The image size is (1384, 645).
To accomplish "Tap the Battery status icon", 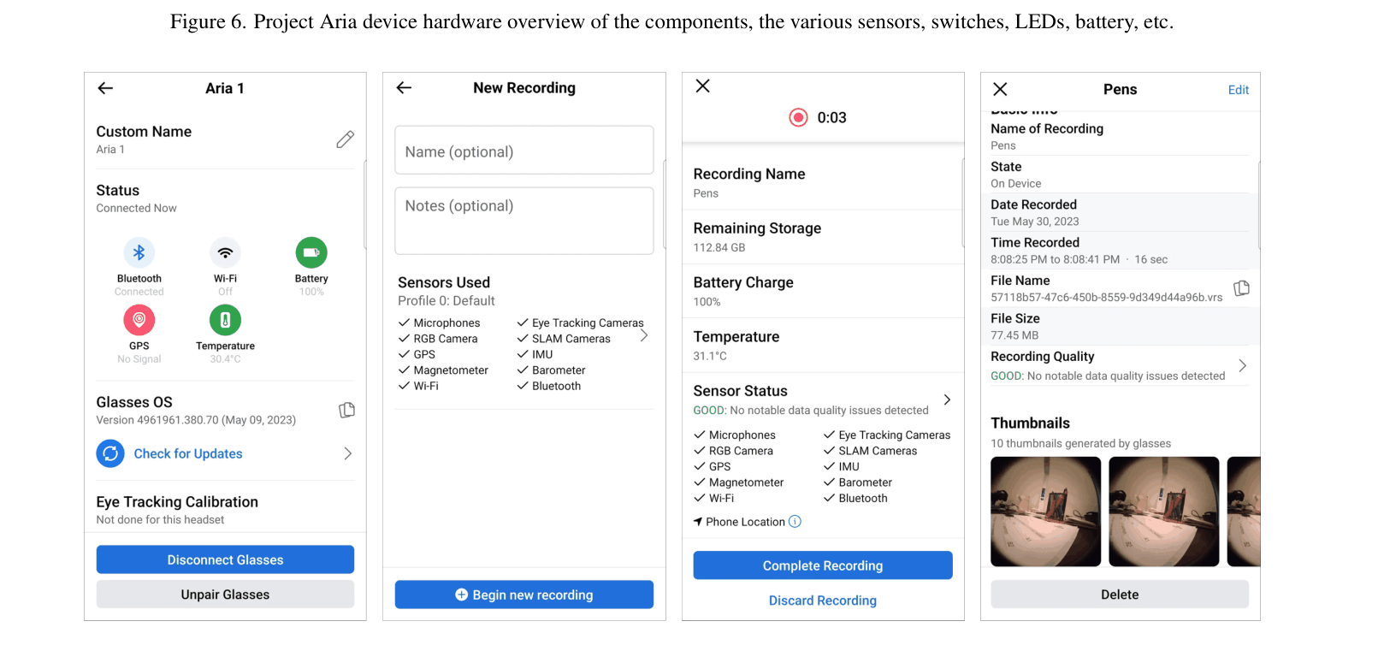I will pos(311,252).
